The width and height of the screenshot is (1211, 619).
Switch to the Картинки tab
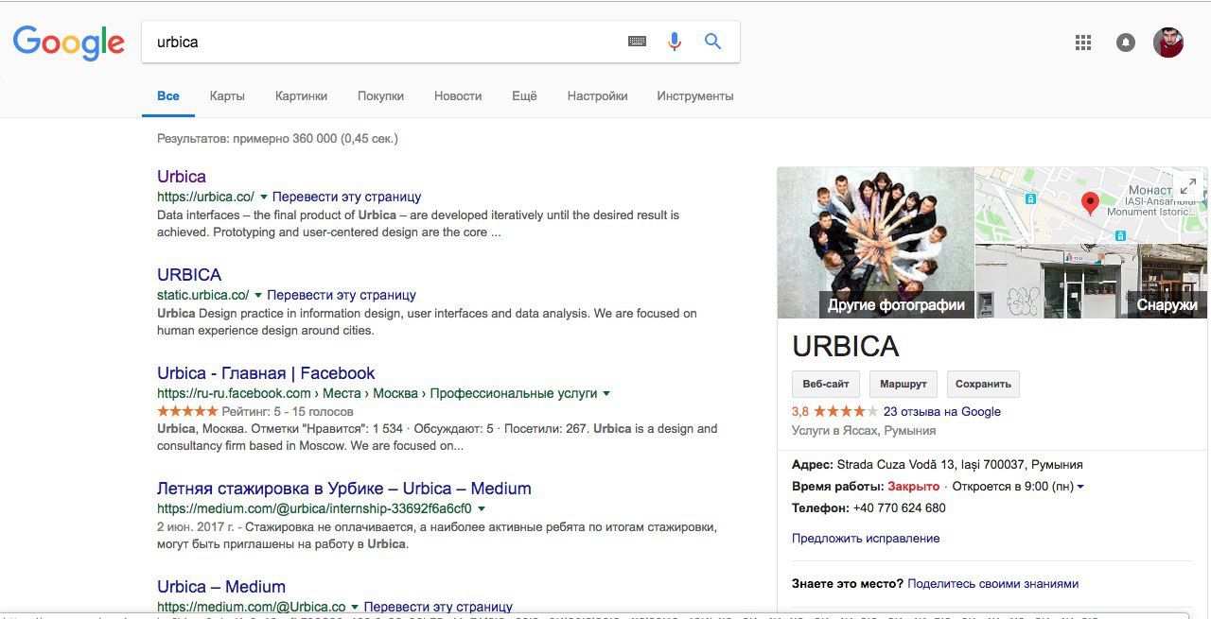pyautogui.click(x=301, y=96)
